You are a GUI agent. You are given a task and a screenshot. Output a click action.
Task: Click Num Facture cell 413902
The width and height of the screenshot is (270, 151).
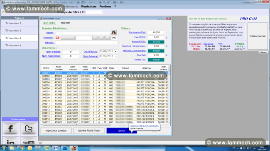click(59, 122)
